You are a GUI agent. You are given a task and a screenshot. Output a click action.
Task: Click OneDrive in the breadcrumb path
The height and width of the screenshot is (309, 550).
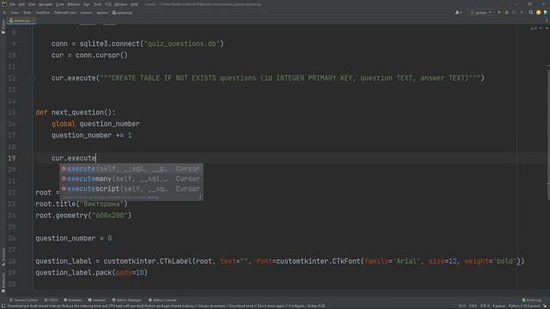42,13
